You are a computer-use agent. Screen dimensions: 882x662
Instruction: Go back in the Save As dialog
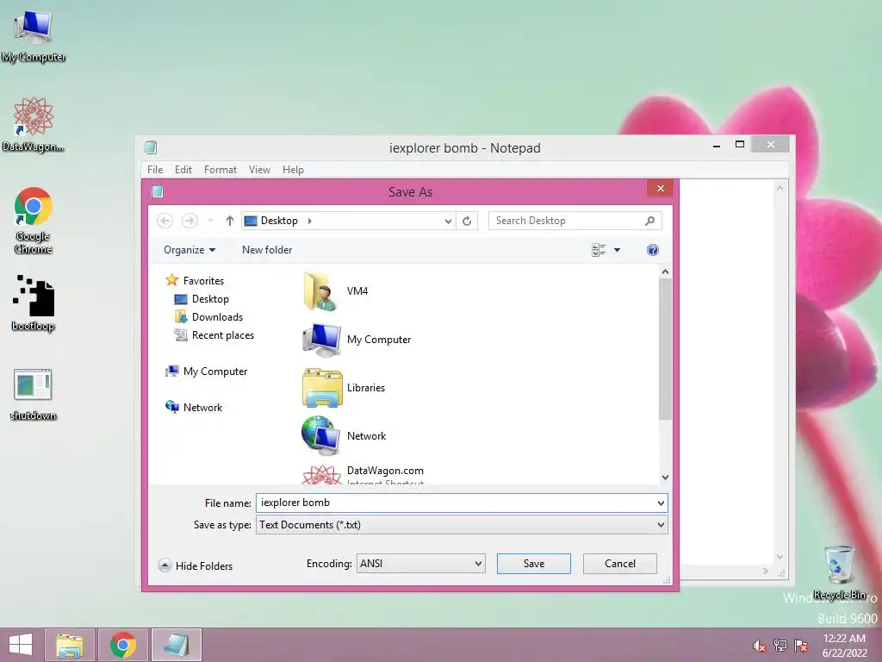click(165, 221)
